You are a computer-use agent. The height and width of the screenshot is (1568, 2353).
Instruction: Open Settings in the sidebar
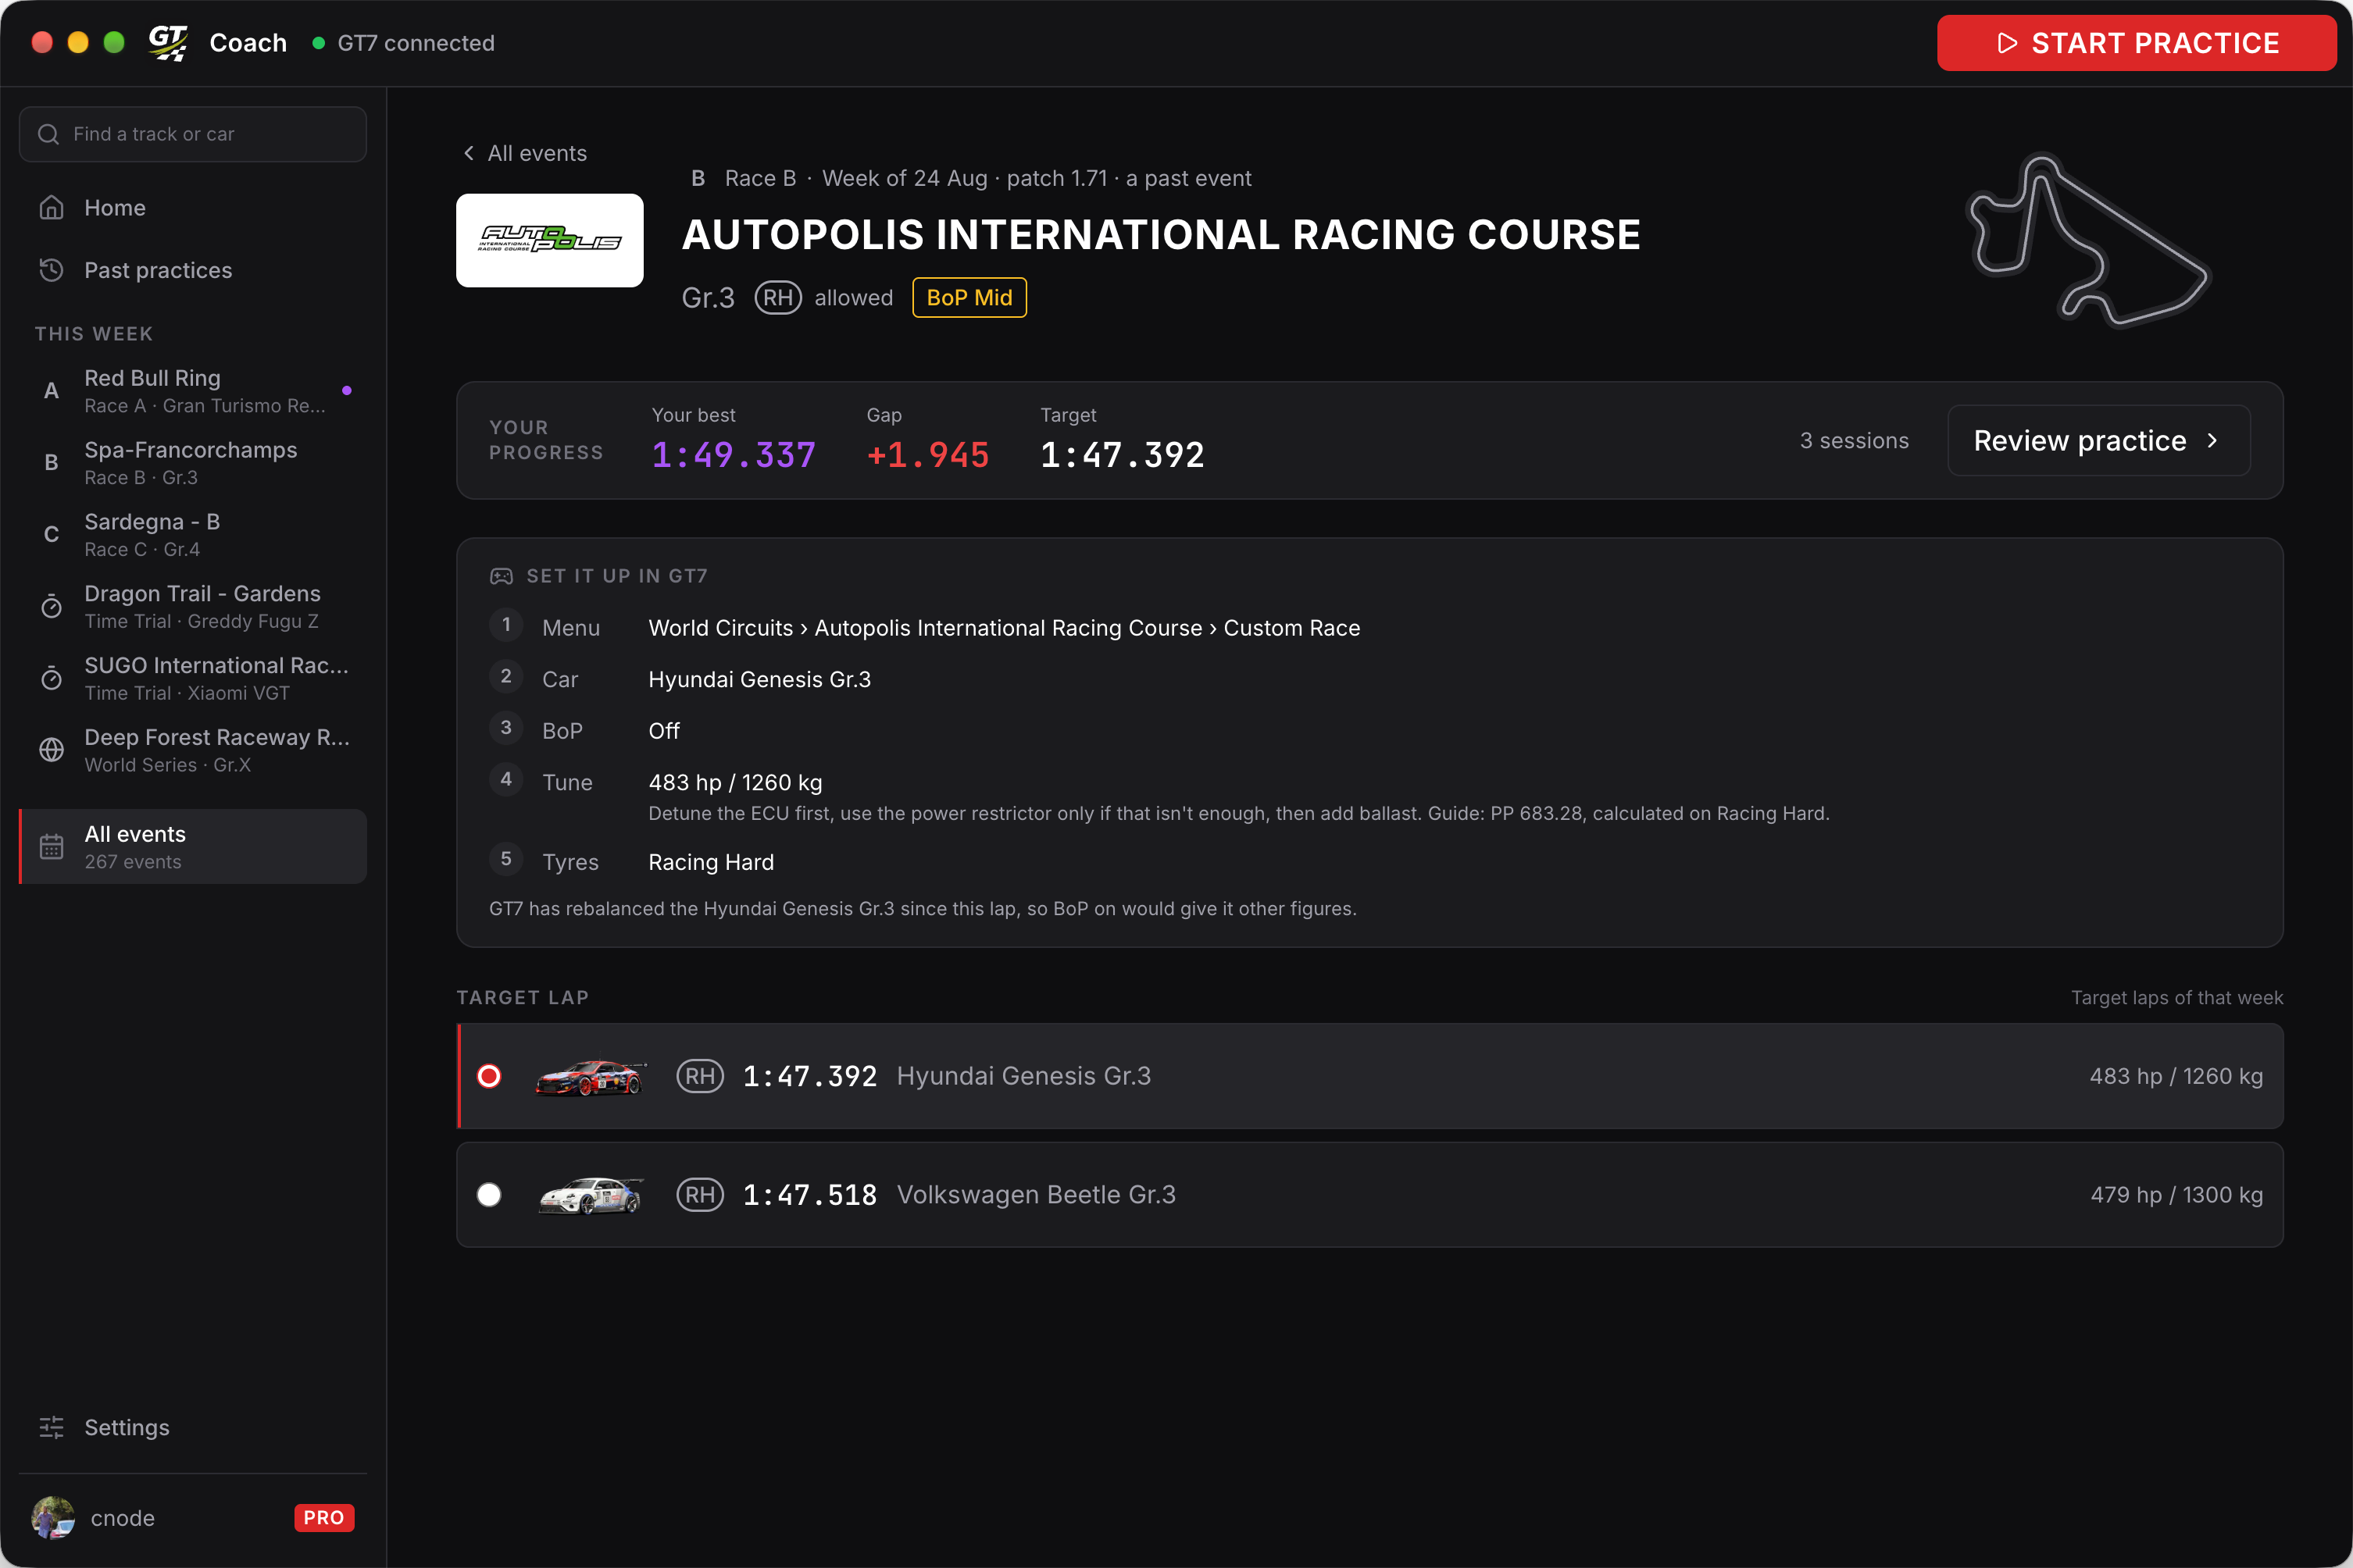click(x=193, y=1427)
